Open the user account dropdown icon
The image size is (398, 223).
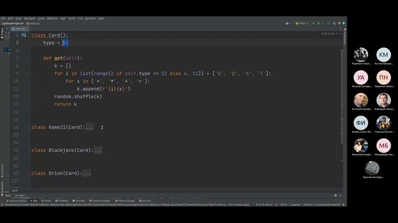(x=287, y=24)
